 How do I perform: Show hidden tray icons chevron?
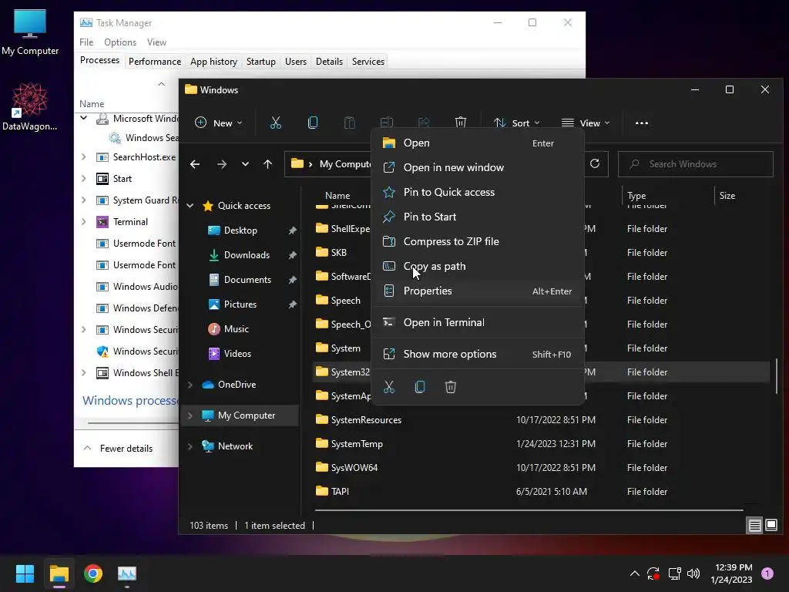click(635, 573)
